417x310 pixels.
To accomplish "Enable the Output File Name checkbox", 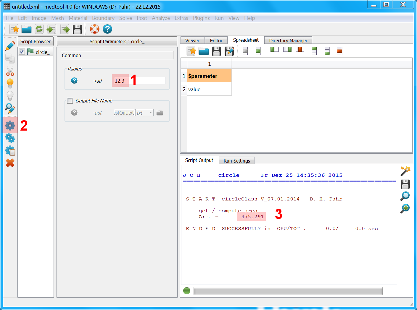I will pyautogui.click(x=70, y=101).
